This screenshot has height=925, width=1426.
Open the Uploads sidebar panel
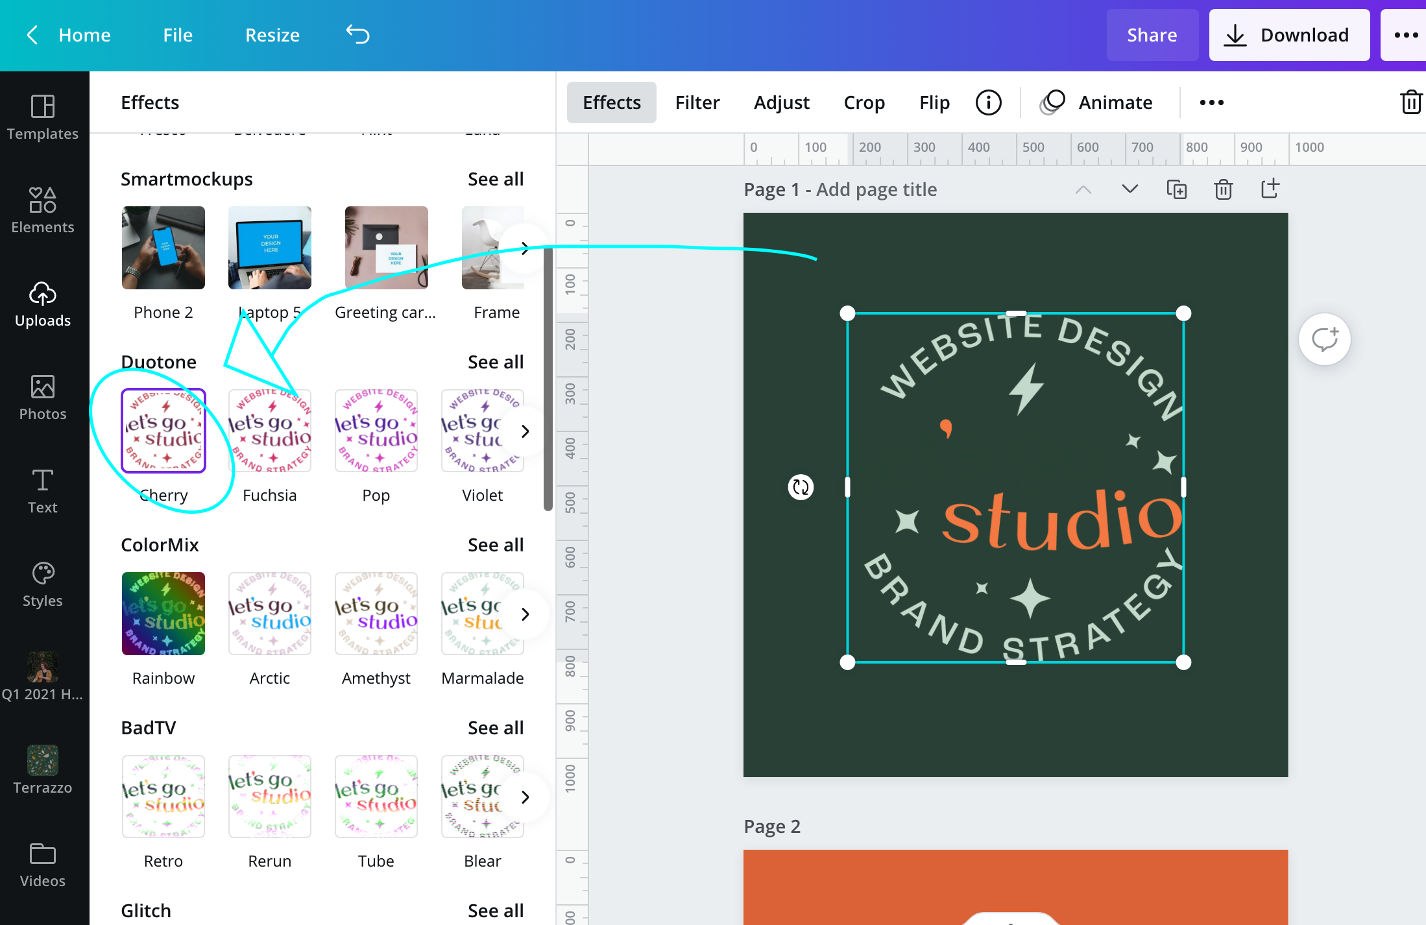[43, 304]
